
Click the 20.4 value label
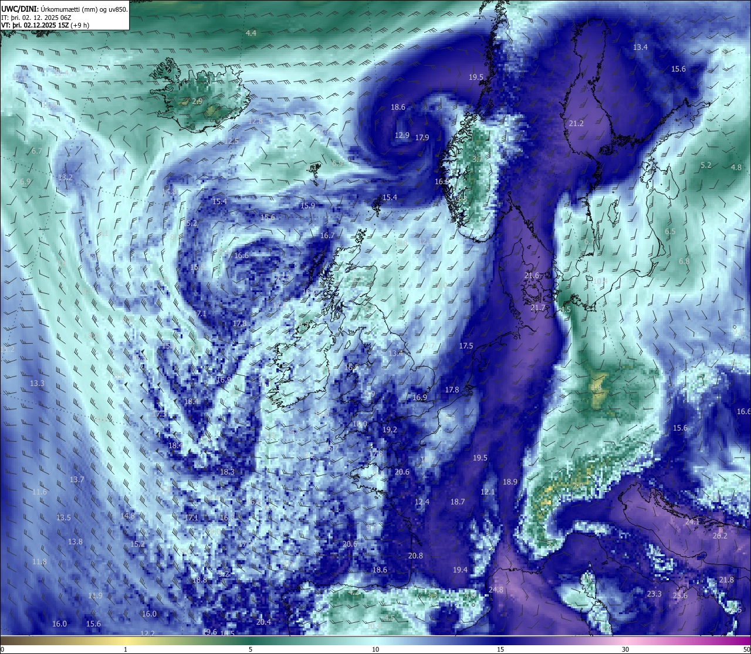[x=263, y=622]
